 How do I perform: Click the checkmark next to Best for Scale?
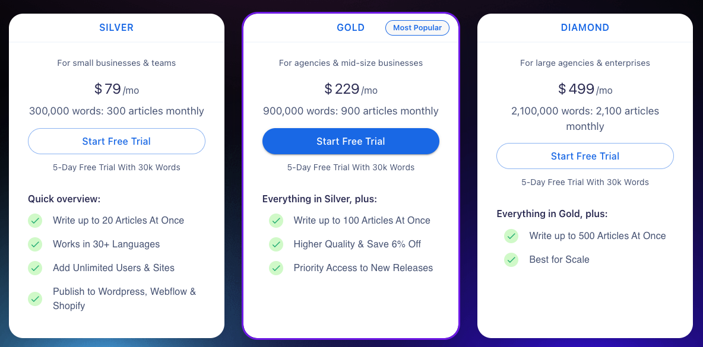point(511,260)
